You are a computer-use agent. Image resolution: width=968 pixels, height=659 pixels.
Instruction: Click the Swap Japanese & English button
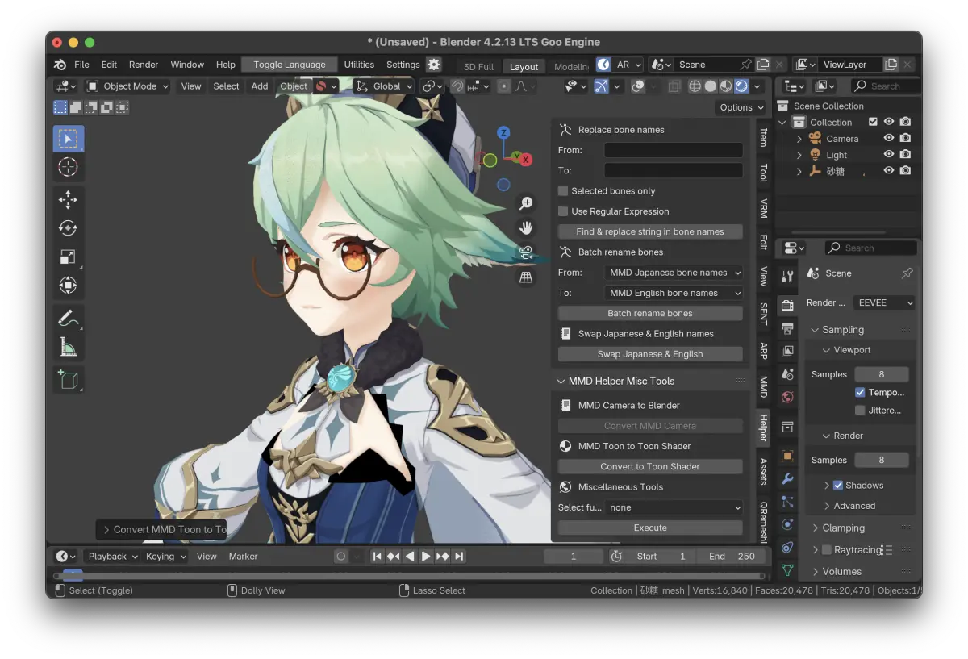click(x=650, y=354)
